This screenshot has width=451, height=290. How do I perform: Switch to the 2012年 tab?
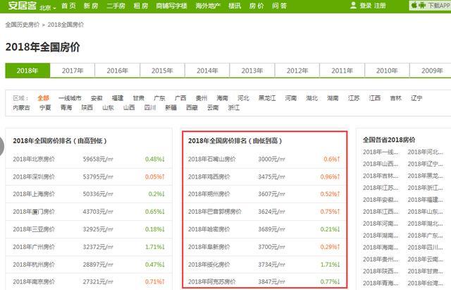(x=297, y=71)
